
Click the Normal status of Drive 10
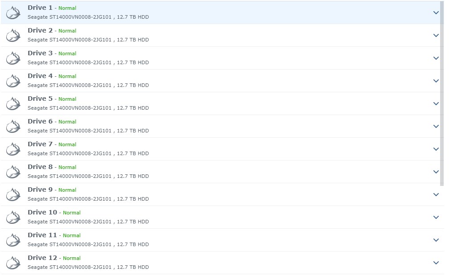coord(72,213)
